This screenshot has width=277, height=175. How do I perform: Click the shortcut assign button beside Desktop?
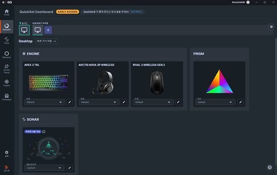coord(47,41)
